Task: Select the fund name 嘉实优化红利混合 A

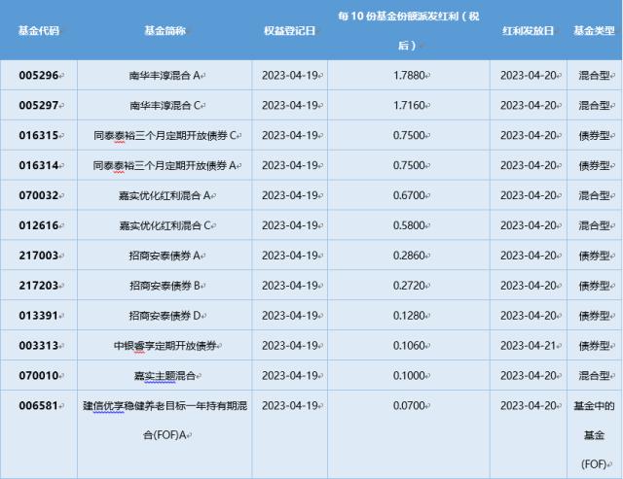Action: click(x=165, y=195)
